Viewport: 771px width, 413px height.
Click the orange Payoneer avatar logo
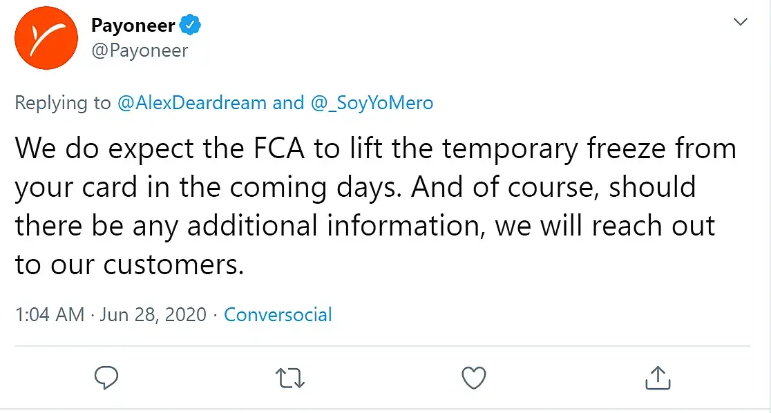click(x=46, y=39)
